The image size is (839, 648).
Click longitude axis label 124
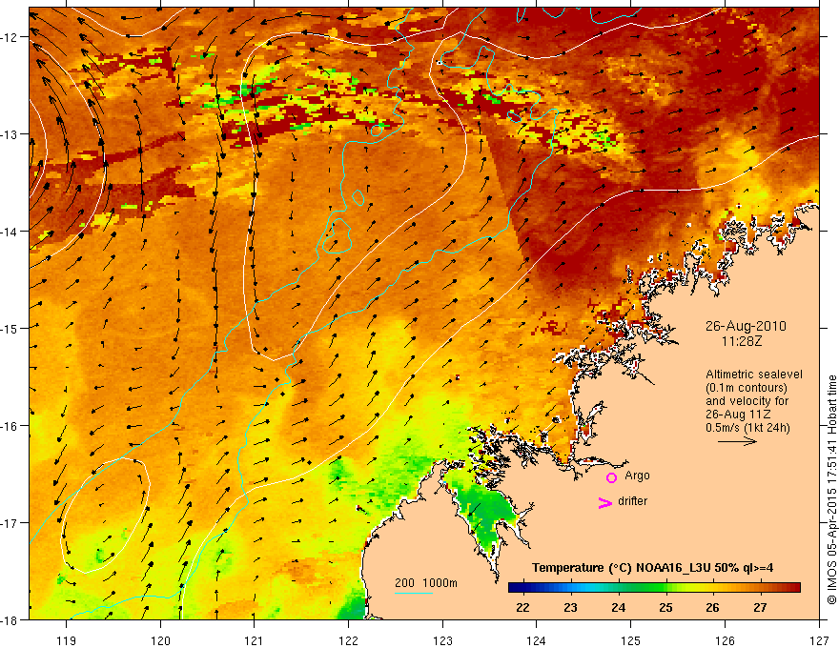click(537, 640)
